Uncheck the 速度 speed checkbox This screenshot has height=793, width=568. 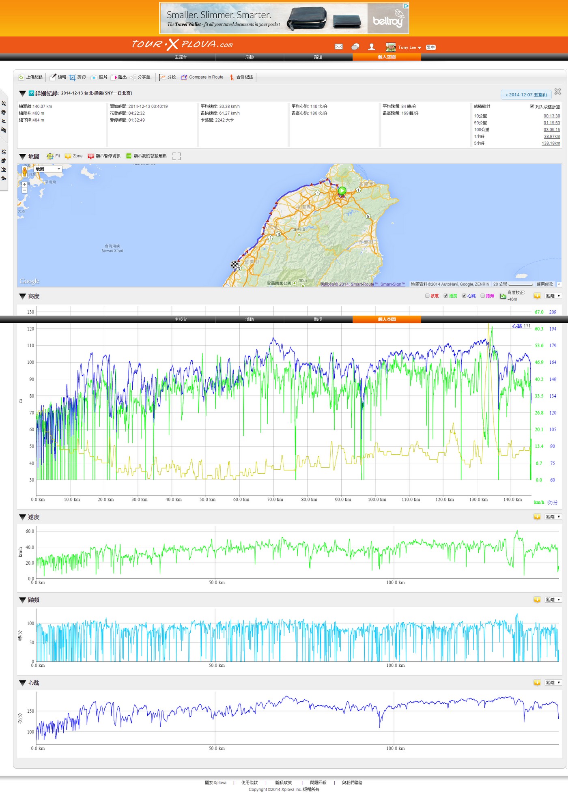pyautogui.click(x=445, y=296)
